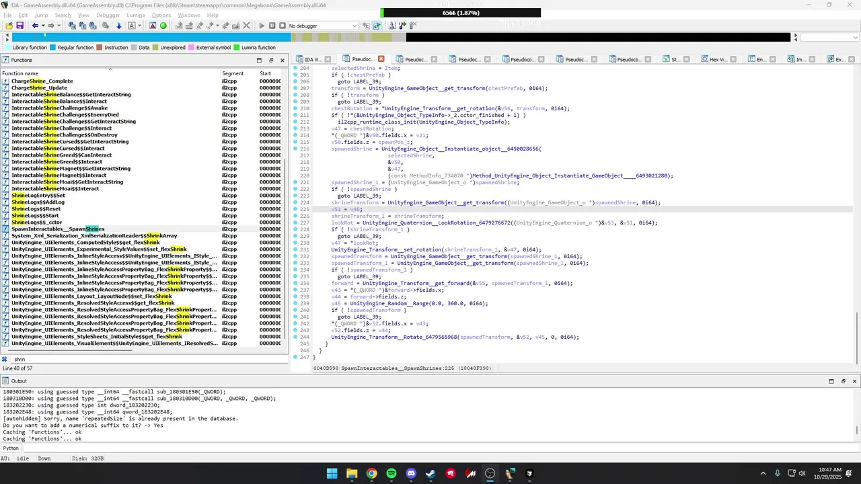Viewport: 861px width, 484px height.
Task: Click the third binoculars search icon
Action: [93, 26]
